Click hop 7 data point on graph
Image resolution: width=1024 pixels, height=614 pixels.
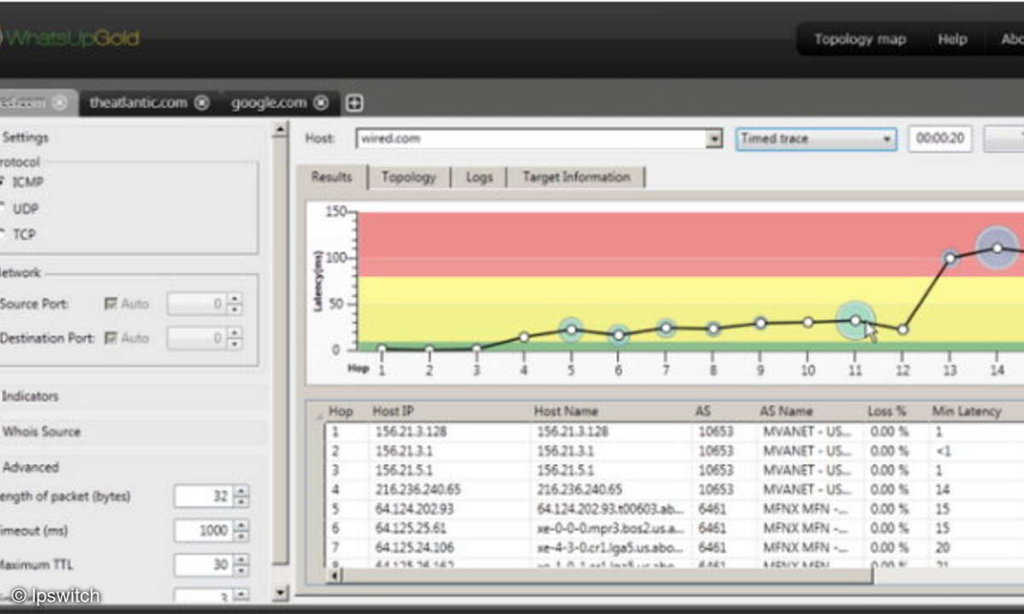666,327
